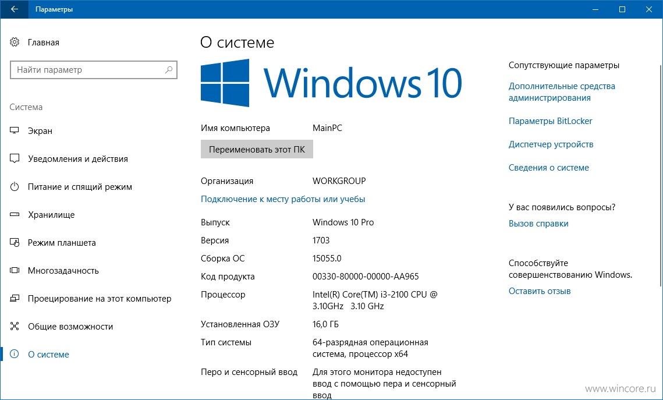Viewport: 663px width, 400px height.
Task: Click the installed RAM value 16,0 ГБ
Action: tap(325, 324)
